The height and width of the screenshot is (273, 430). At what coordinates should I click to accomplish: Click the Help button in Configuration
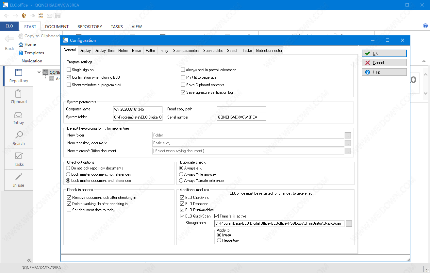click(384, 72)
